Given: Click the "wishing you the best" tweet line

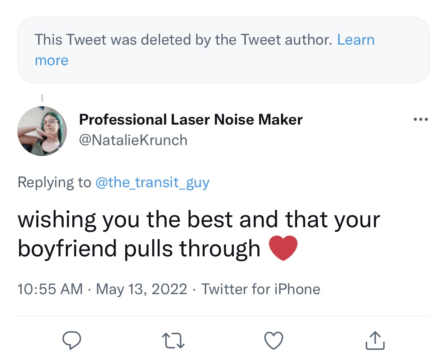Looking at the screenshot, I should click(199, 219).
